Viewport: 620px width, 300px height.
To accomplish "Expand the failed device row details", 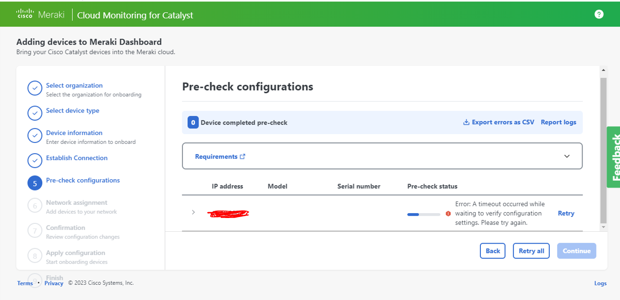I will 193,213.
